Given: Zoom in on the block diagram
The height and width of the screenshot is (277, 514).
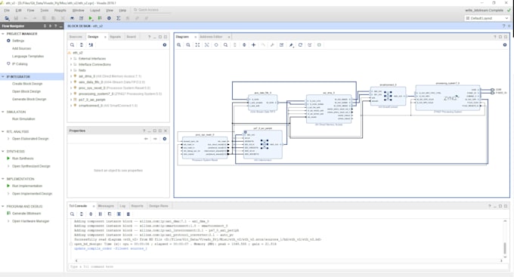Looking at the screenshot, I should tap(179, 45).
